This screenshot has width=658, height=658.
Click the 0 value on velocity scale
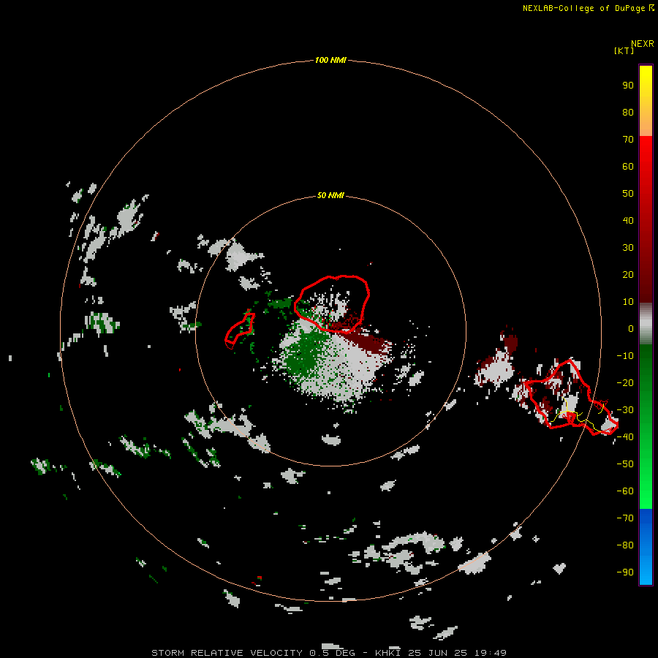631,328
